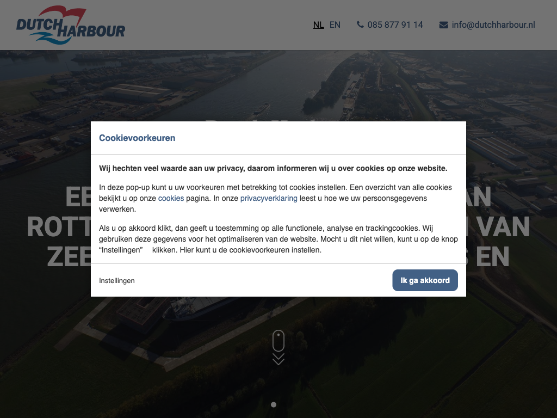Image resolution: width=557 pixels, height=418 pixels.
Task: Click the paragraph starting "Als u op akkoord"
Action: click(x=278, y=239)
